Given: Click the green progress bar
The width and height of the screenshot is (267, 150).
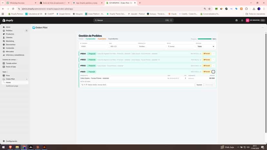Looking at the screenshot, I should click(x=204, y=39).
